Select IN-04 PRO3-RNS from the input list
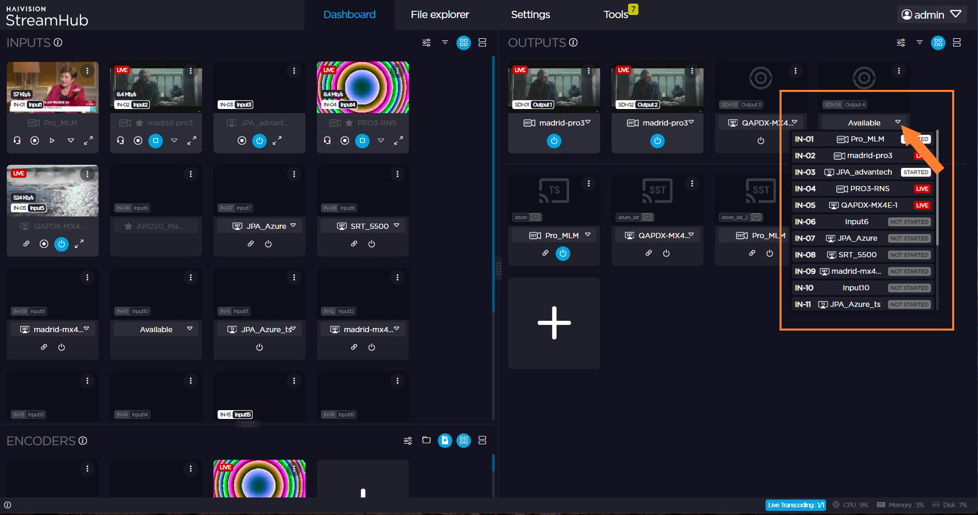 coord(862,189)
